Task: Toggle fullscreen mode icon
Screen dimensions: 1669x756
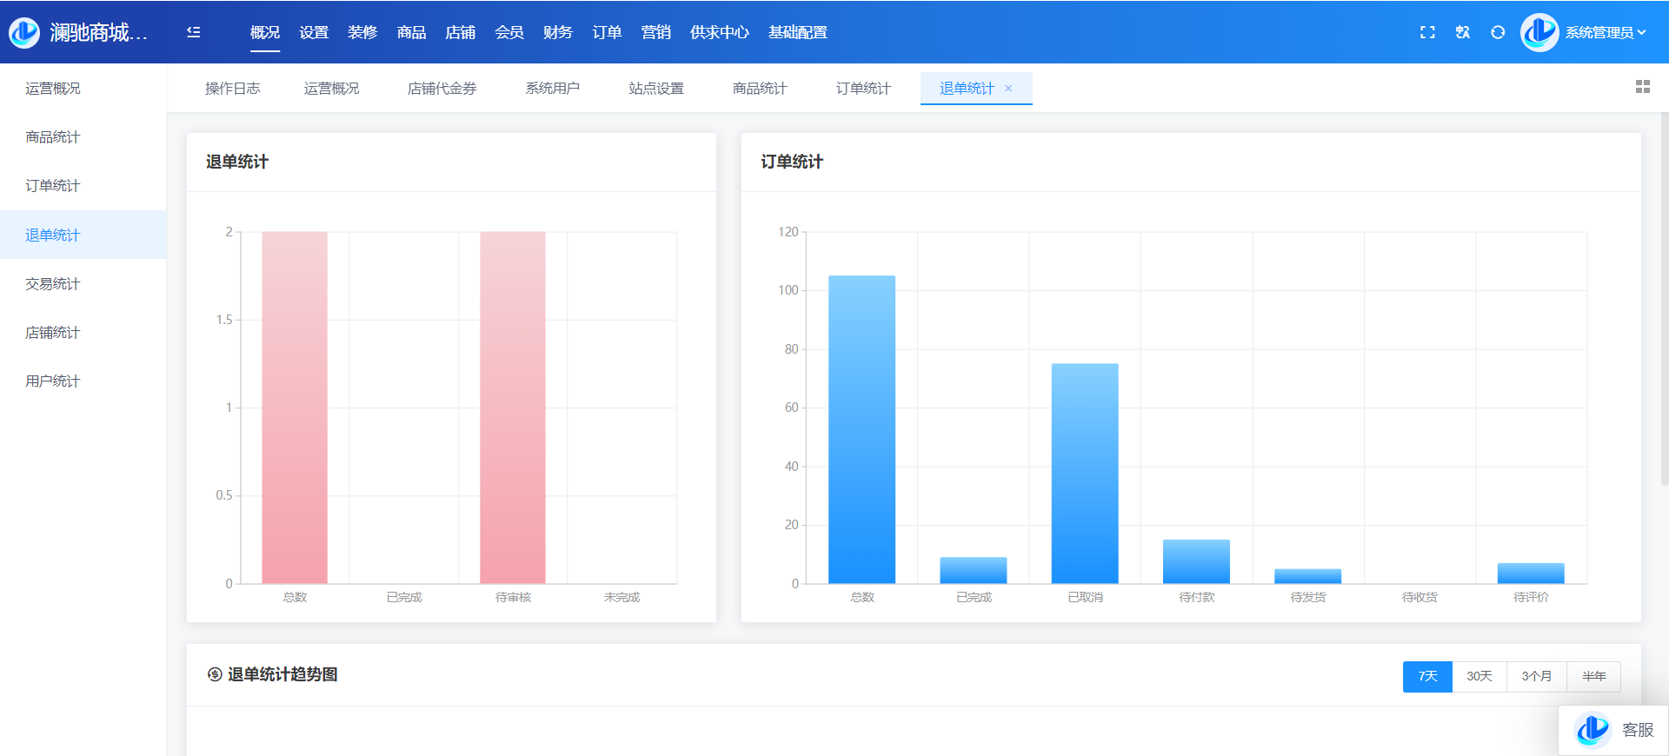Action: coord(1427,32)
